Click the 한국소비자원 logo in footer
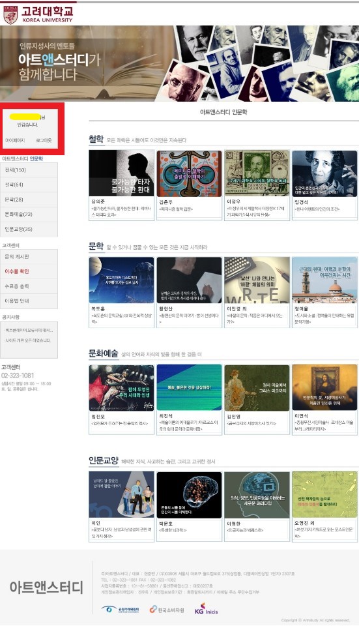Viewport: 359px width, 626px height. pos(167,610)
